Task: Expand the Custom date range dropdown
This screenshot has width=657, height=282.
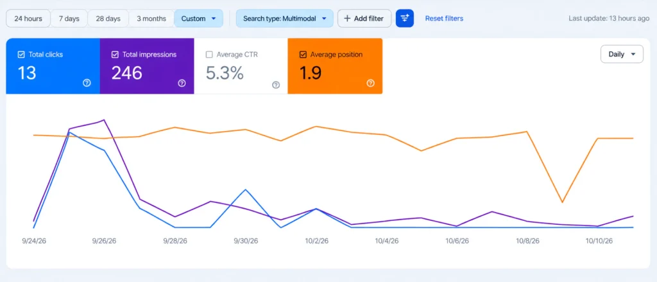Action: pos(199,19)
